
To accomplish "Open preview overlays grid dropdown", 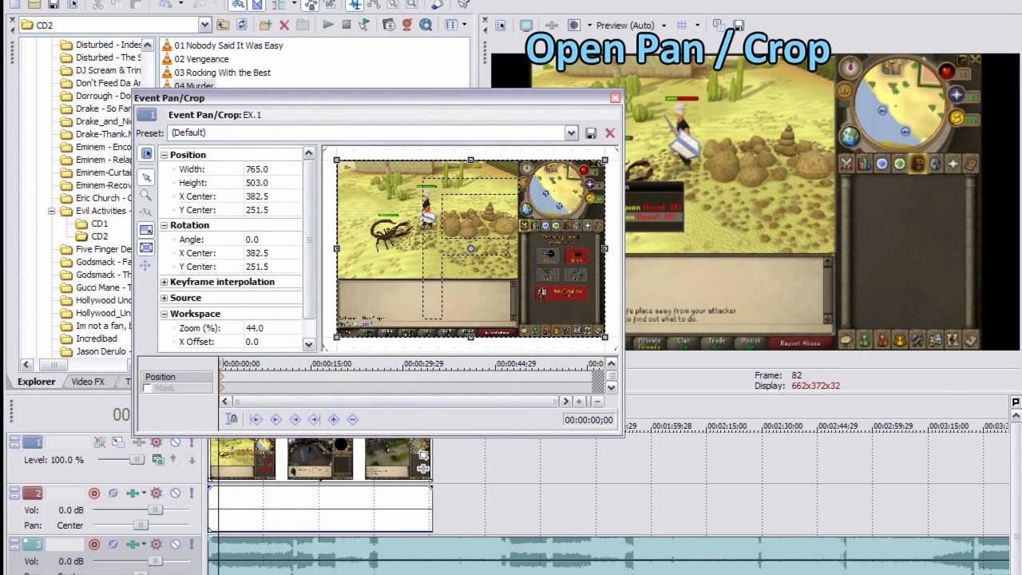I will pyautogui.click(x=698, y=25).
